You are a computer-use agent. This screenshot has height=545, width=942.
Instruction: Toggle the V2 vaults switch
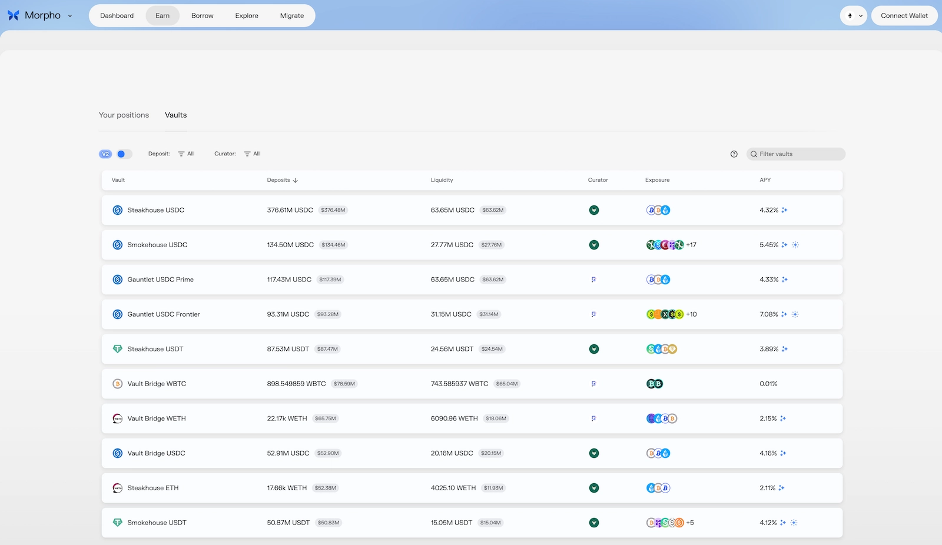tap(123, 154)
